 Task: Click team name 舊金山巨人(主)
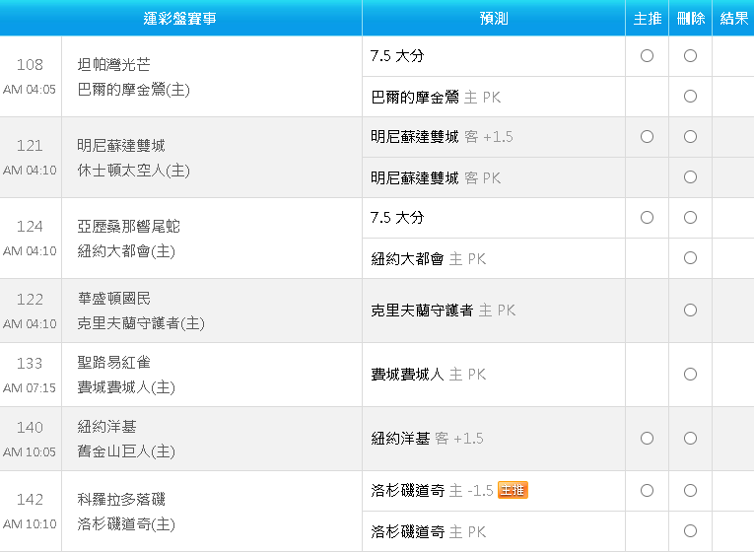point(126,451)
